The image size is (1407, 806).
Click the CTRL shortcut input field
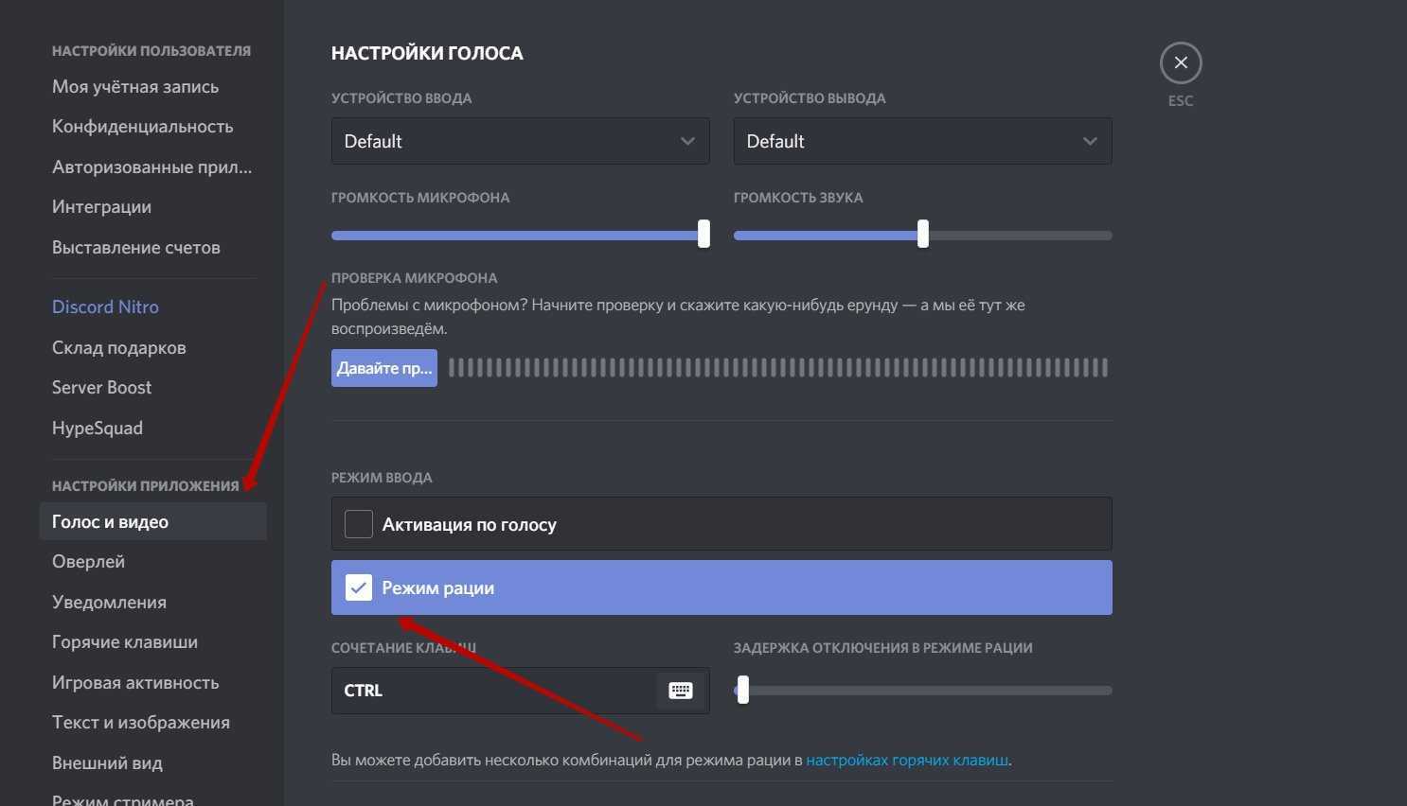coord(520,691)
